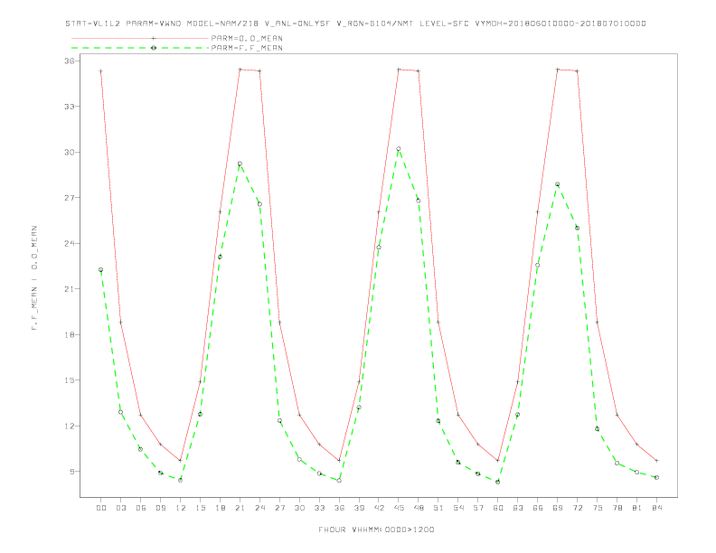
Task: Click the y-axis tick value 30
Action: click(68, 152)
